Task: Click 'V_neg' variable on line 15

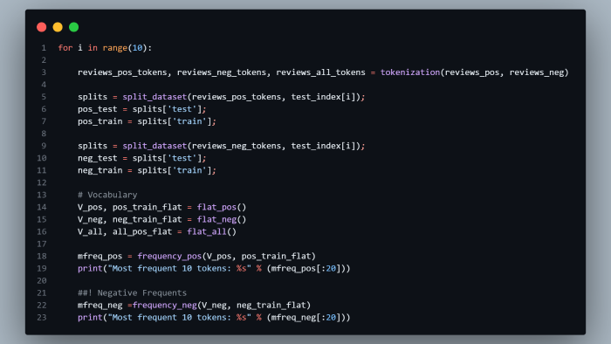Action: click(90, 219)
